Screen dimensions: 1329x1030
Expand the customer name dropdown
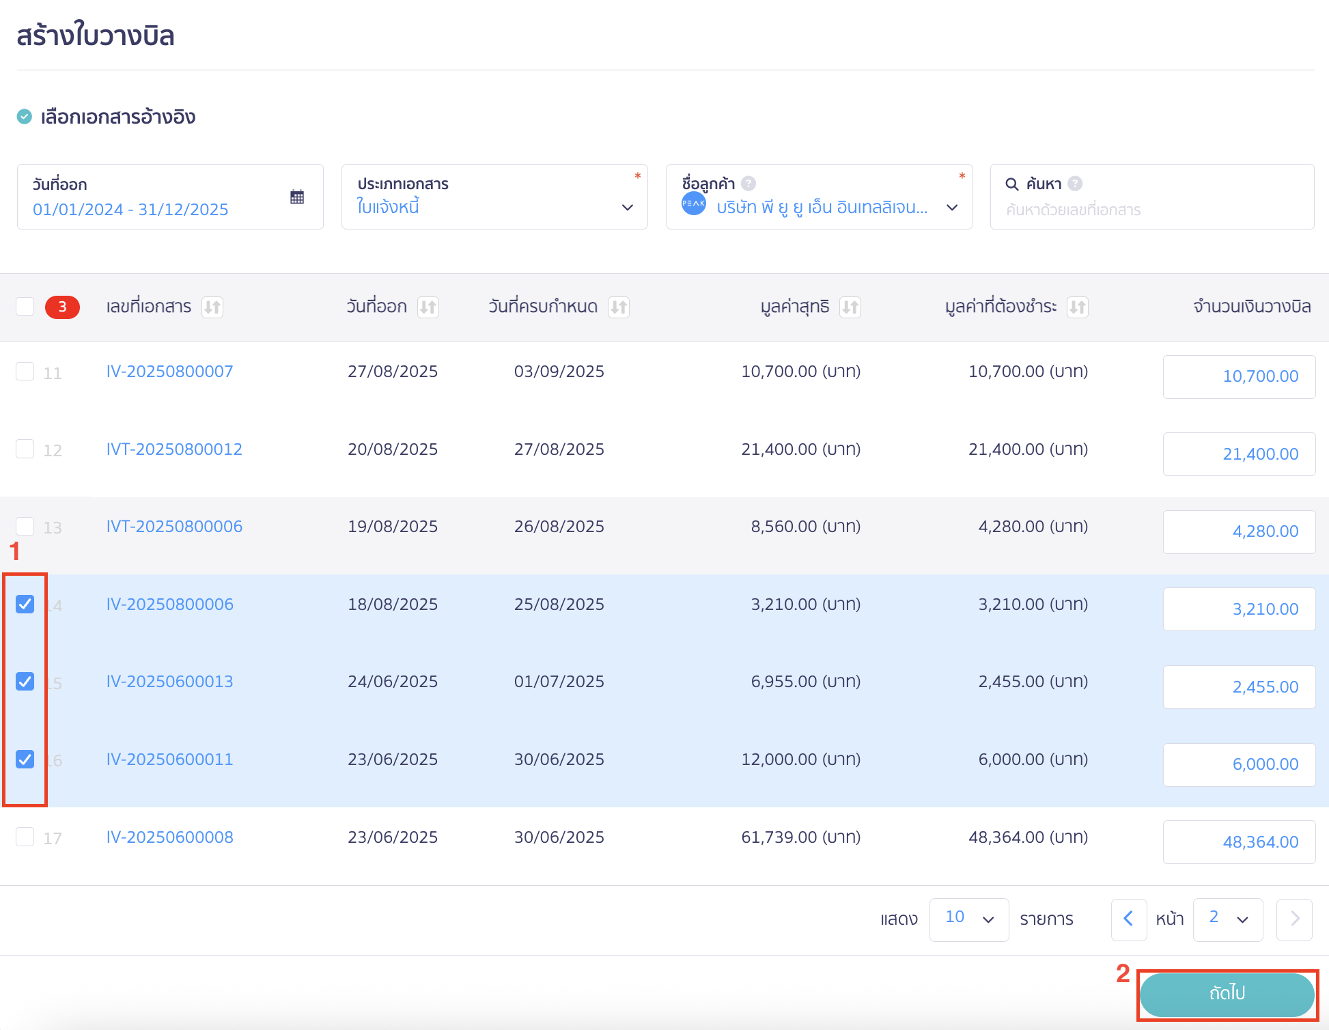click(x=952, y=208)
